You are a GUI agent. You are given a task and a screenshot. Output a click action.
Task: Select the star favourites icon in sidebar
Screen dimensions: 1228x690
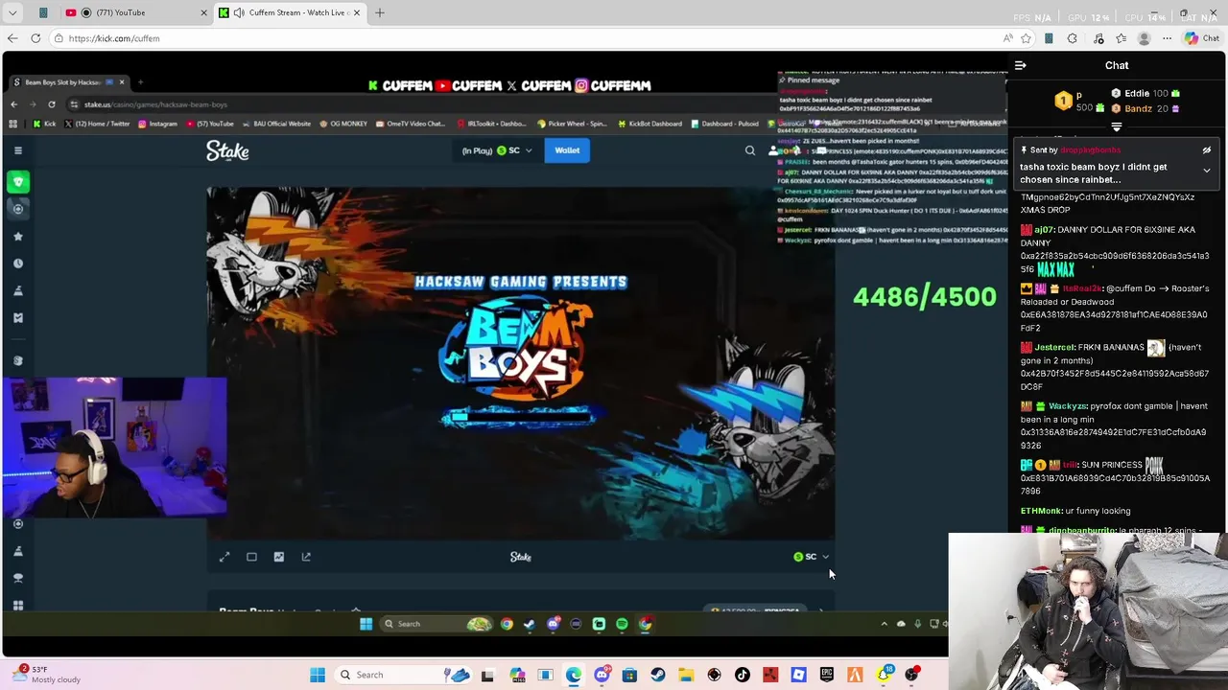coord(18,236)
